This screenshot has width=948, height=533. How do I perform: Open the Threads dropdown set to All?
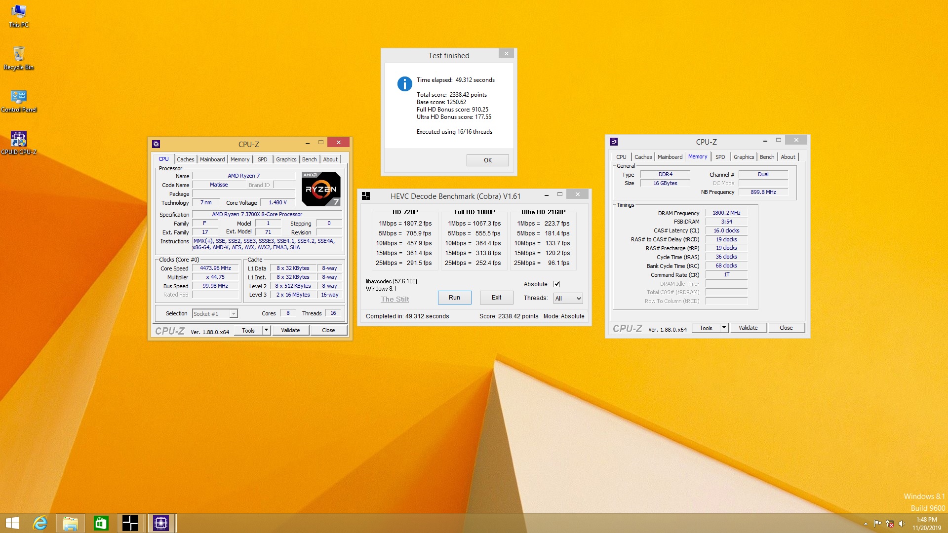point(568,298)
